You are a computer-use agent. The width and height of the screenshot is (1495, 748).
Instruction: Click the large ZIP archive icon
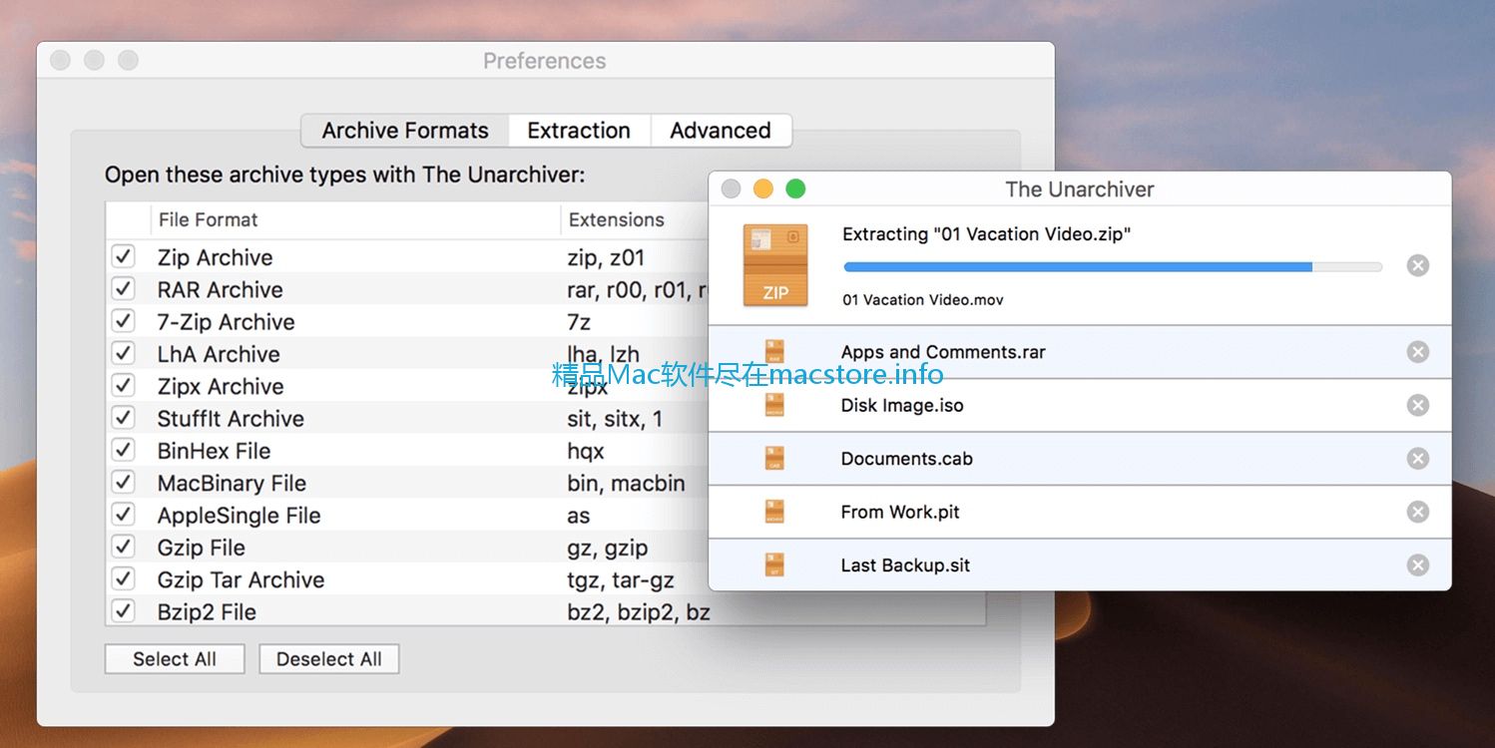click(x=775, y=265)
